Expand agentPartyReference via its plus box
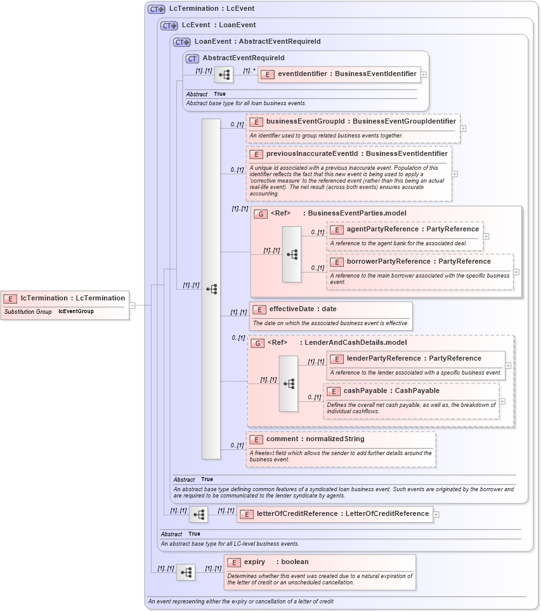 click(x=486, y=235)
